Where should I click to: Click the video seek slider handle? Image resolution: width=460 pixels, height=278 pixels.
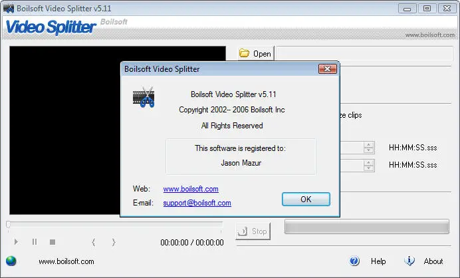tap(8, 225)
